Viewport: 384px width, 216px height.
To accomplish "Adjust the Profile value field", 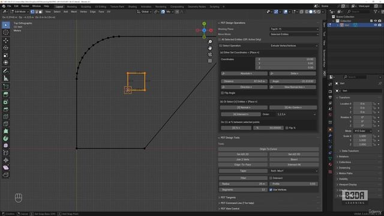I will pos(293,184).
